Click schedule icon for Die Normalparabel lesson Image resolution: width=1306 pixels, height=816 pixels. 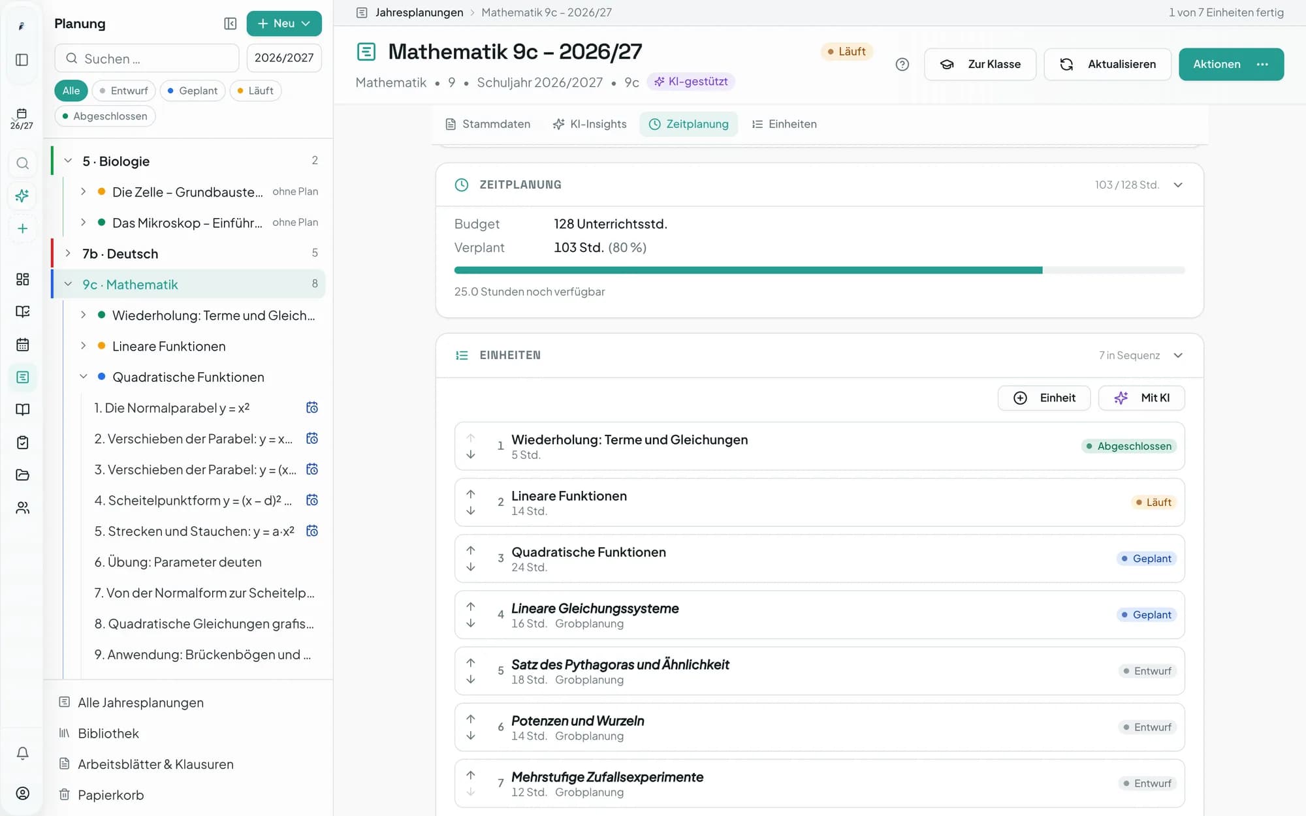pyautogui.click(x=312, y=408)
